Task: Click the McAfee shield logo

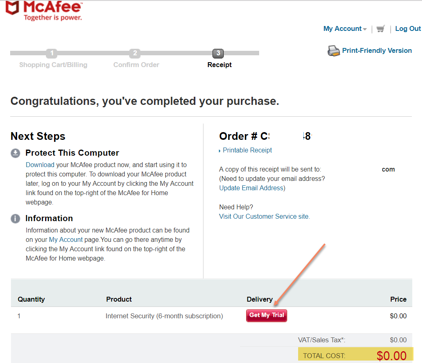Action: (12, 8)
